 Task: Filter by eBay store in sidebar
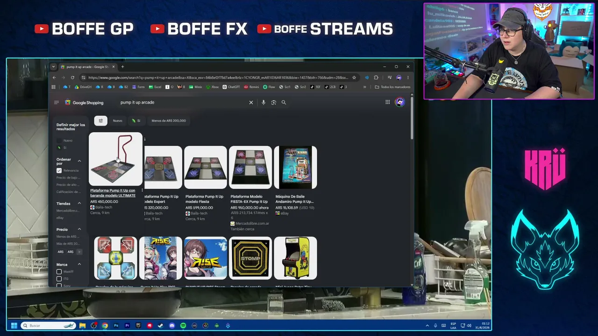60,218
